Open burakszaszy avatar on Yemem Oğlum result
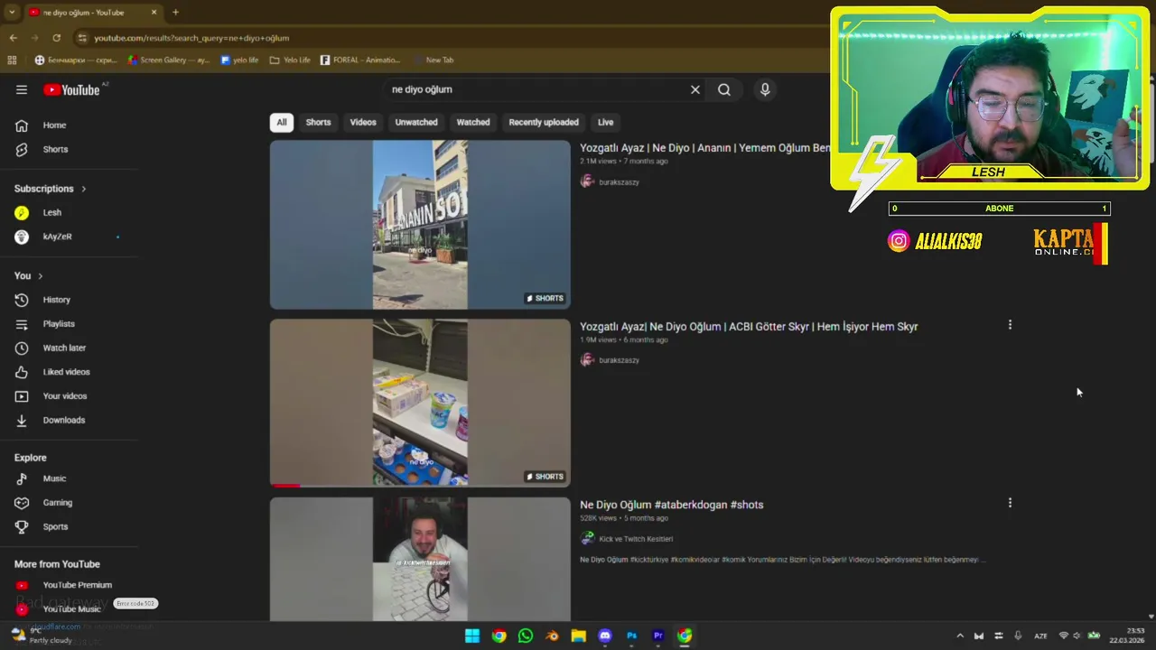1156x650 pixels. 587,181
